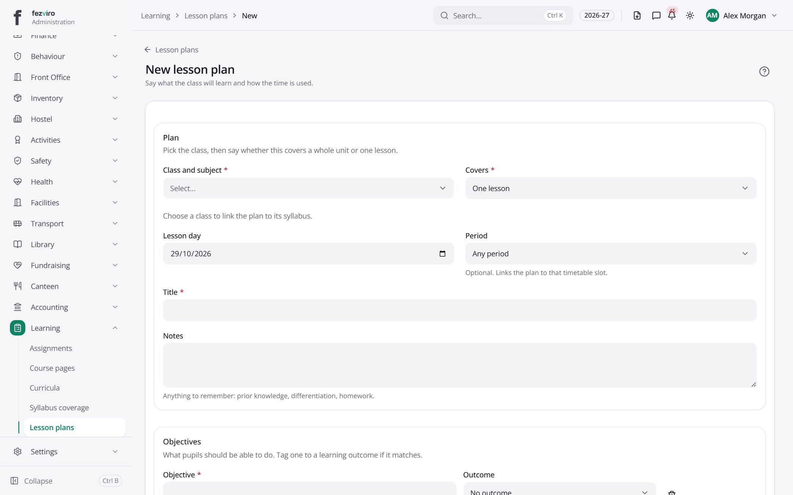This screenshot has width=793, height=495.
Task: Focus the Search field in the header
Action: click(503, 15)
